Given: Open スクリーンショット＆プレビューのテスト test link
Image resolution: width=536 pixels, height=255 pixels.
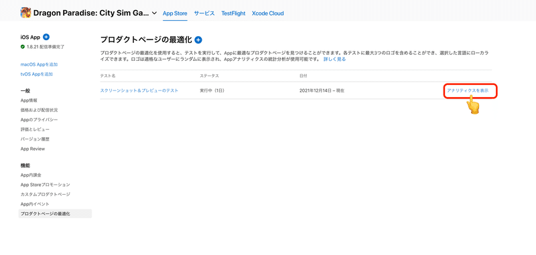Looking at the screenshot, I should [x=139, y=91].
